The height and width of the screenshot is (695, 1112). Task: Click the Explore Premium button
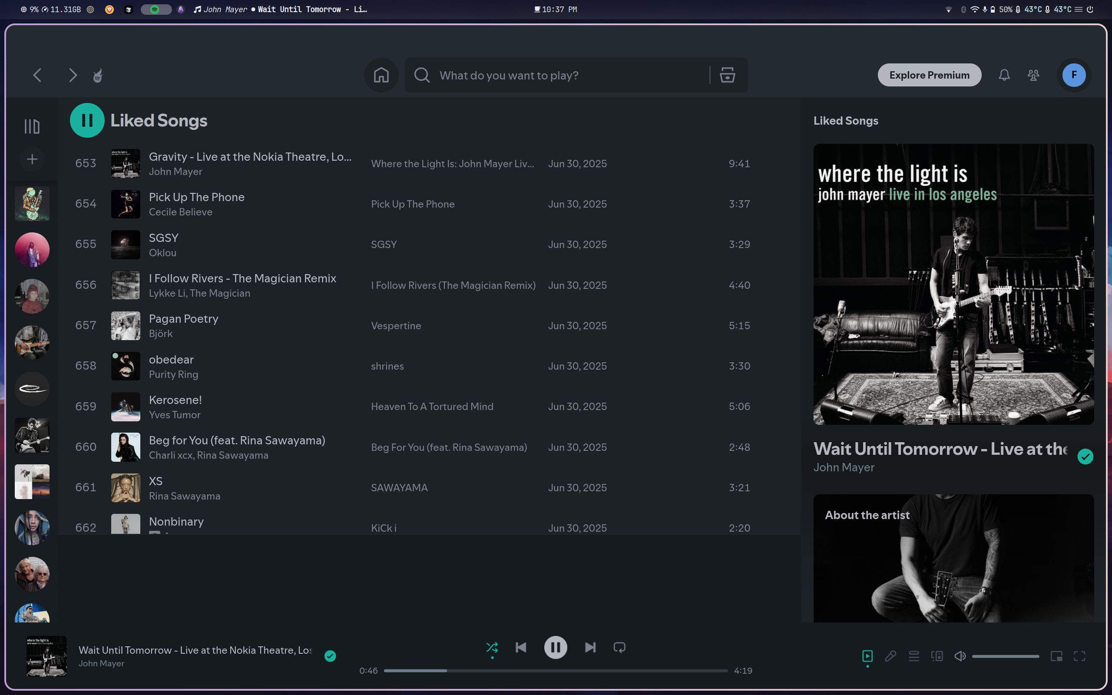pyautogui.click(x=929, y=75)
